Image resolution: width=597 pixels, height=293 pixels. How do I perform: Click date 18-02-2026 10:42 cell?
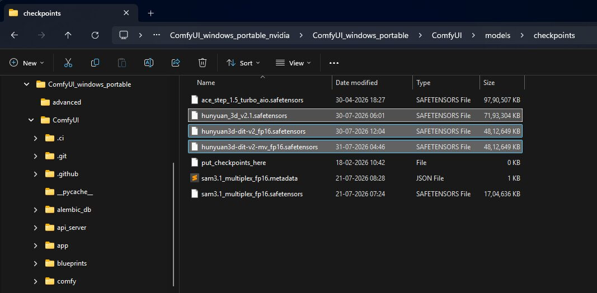[360, 163]
